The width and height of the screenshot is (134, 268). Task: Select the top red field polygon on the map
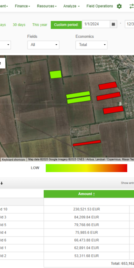[108, 85]
